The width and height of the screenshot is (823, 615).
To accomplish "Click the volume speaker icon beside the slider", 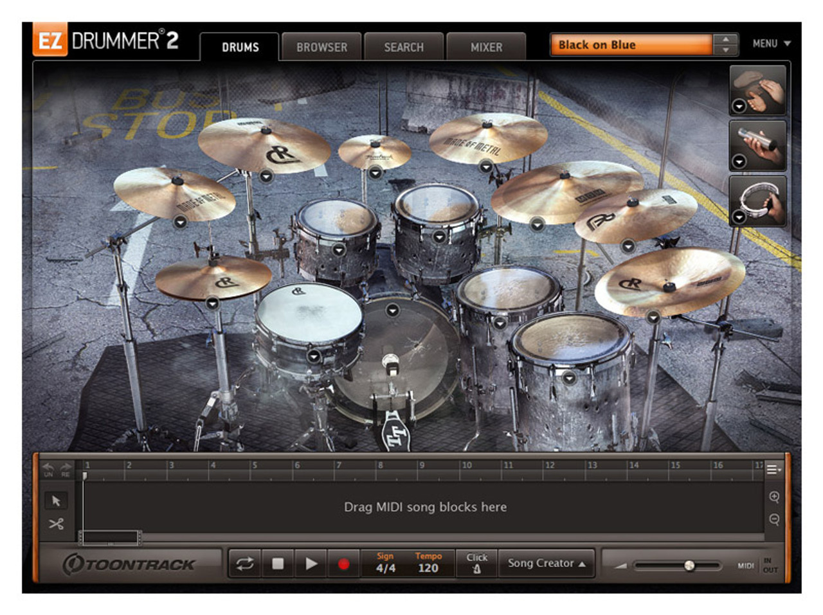I will pyautogui.click(x=620, y=566).
